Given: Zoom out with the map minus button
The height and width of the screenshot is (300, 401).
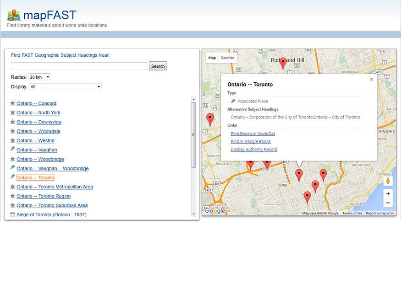Looking at the screenshot, I should point(388,203).
